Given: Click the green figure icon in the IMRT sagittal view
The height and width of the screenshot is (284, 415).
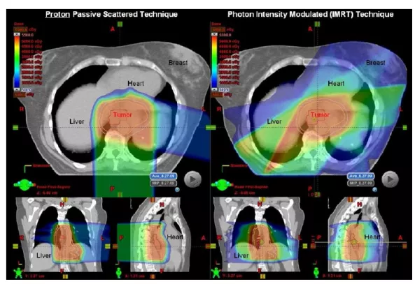Looking at the screenshot, I should pyautogui.click(x=316, y=273).
